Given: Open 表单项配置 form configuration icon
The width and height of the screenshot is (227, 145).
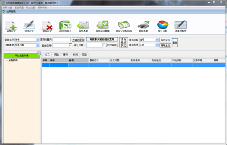Looking at the screenshot, I should [x=181, y=27].
